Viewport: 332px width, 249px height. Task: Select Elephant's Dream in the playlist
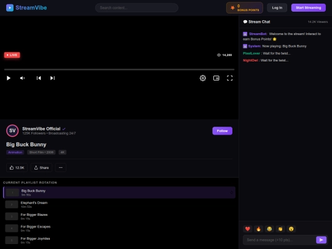pyautogui.click(x=119, y=205)
